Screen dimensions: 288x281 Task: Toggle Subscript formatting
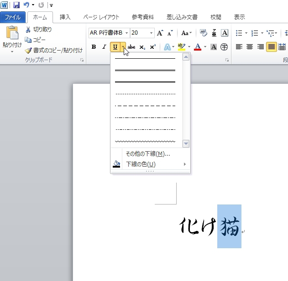coord(142,47)
